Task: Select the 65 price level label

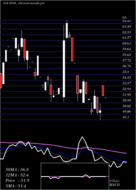Action: 125,18
